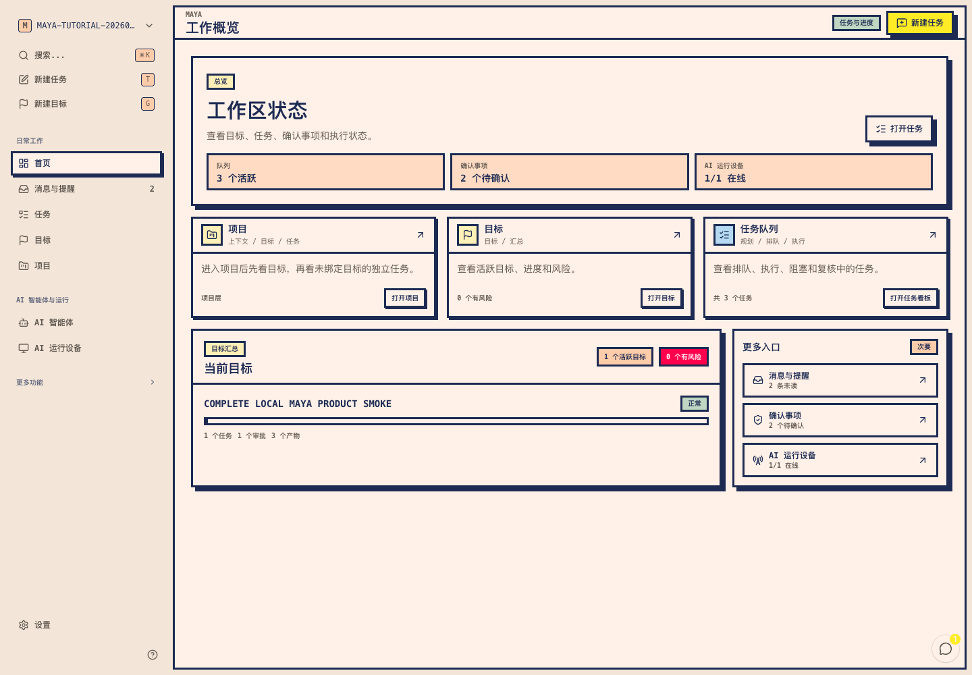The width and height of the screenshot is (972, 675).
Task: Click the folder icon beside 项目 in sidebar
Action: click(24, 266)
